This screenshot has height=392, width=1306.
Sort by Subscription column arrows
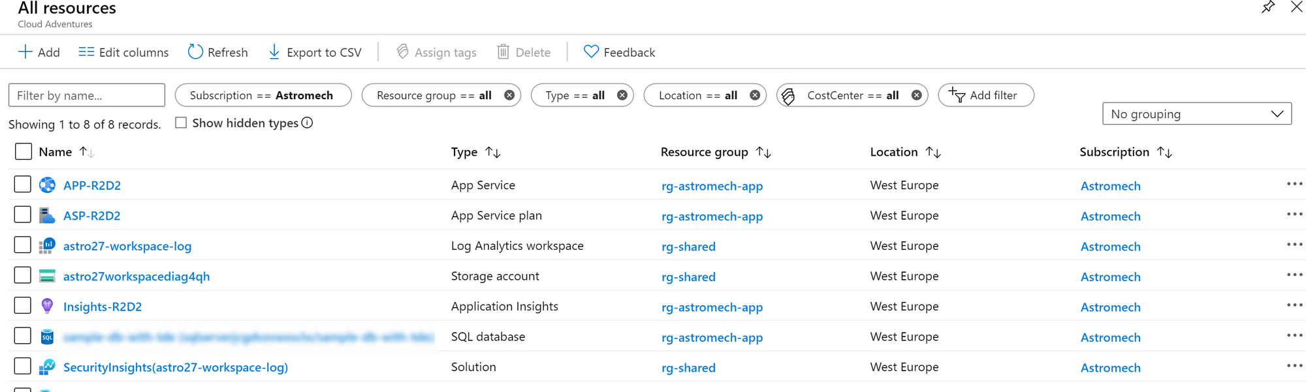[1164, 152]
